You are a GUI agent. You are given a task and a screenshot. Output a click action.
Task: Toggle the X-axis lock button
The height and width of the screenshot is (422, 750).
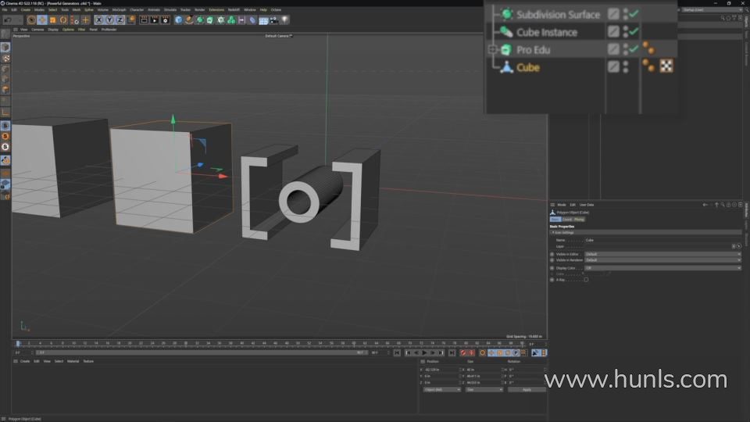(99, 20)
